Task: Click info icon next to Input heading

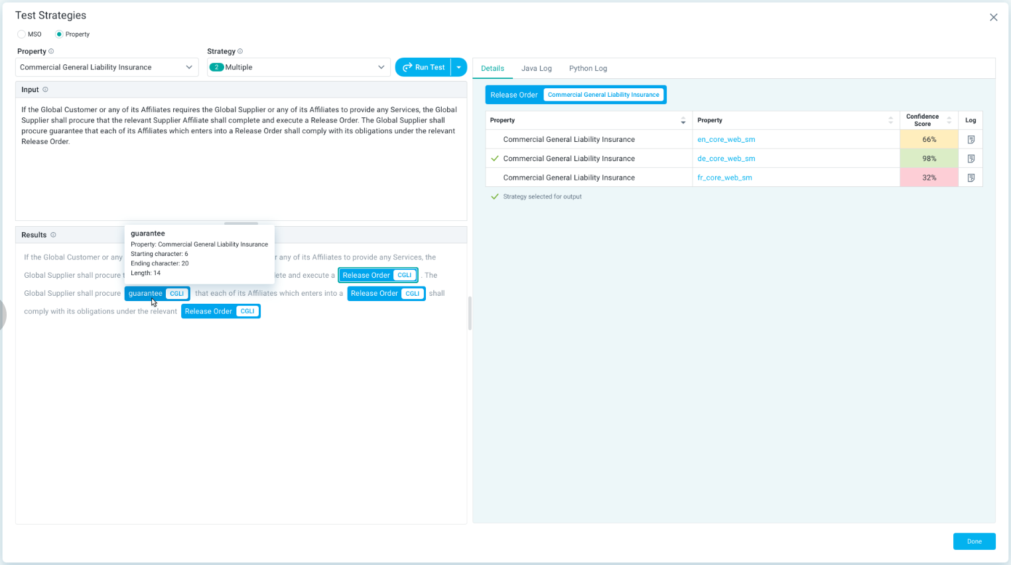Action: pos(45,90)
